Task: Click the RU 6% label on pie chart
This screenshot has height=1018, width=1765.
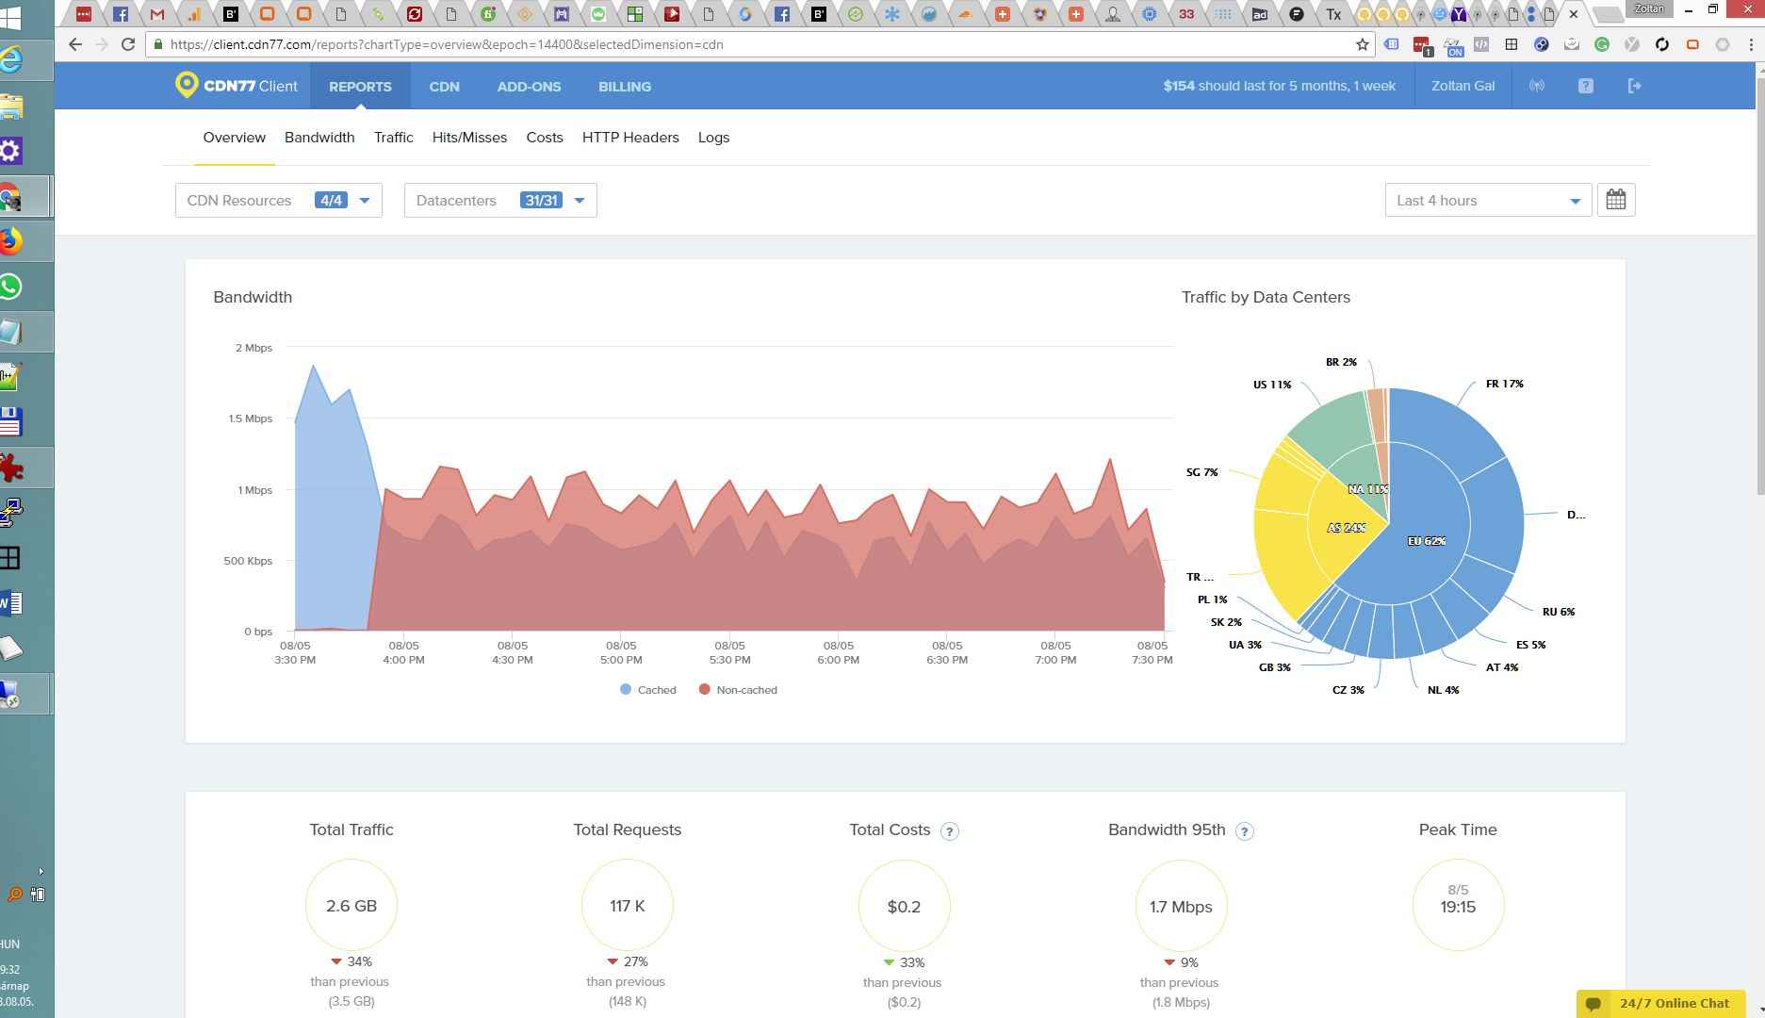Action: pyautogui.click(x=1559, y=612)
